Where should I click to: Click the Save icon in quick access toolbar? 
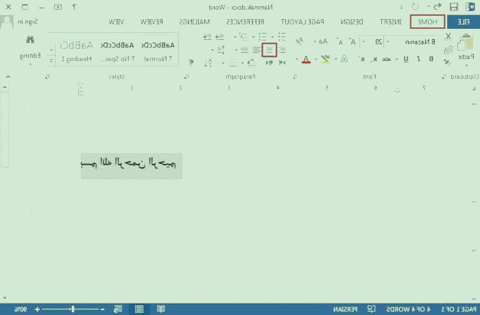453,6
